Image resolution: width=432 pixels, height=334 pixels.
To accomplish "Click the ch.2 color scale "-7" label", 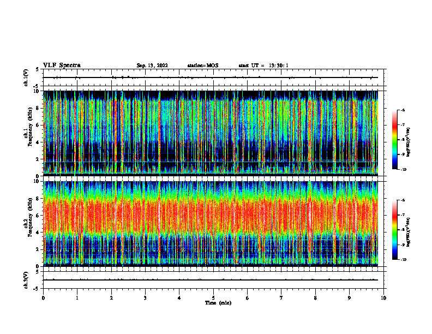I will click(403, 215).
